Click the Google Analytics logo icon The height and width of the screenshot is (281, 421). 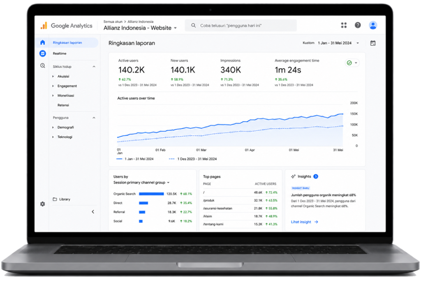[44, 26]
